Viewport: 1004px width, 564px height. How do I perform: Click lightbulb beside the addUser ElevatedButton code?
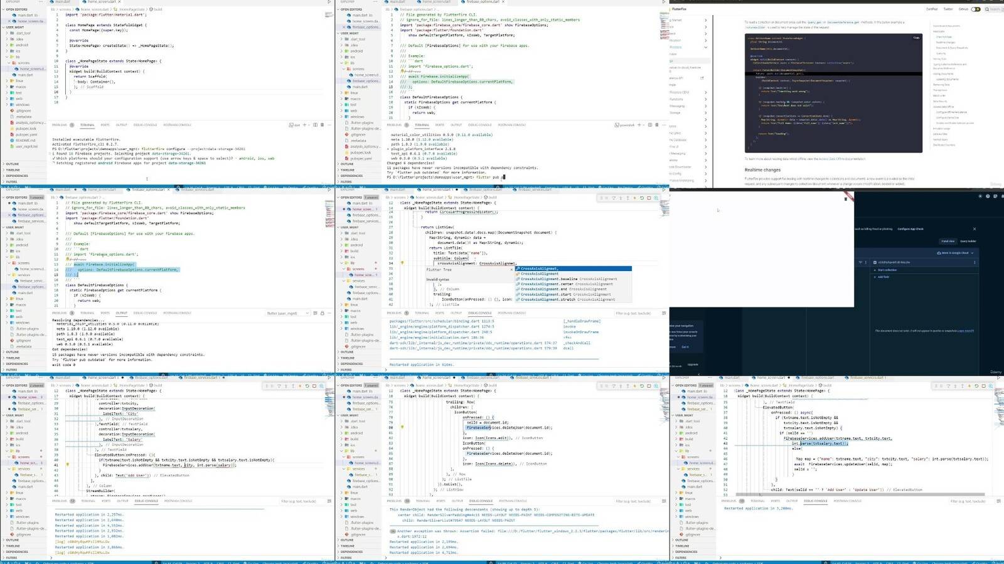click(67, 465)
